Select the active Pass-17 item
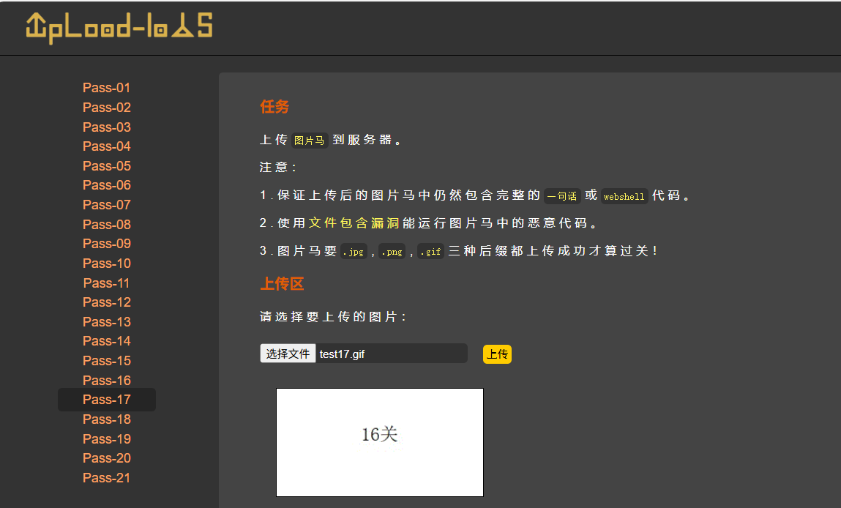The width and height of the screenshot is (841, 508). pos(107,400)
